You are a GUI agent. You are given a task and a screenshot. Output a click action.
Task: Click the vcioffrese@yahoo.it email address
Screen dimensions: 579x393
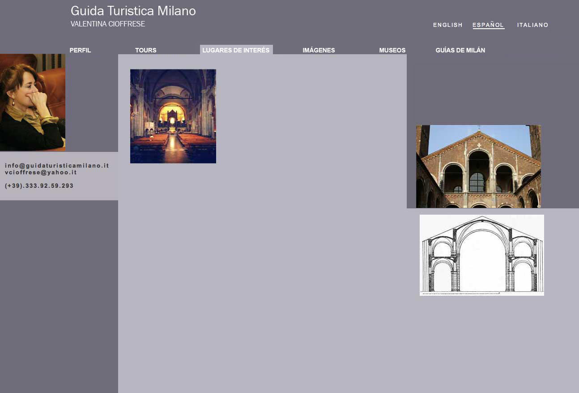pos(41,172)
